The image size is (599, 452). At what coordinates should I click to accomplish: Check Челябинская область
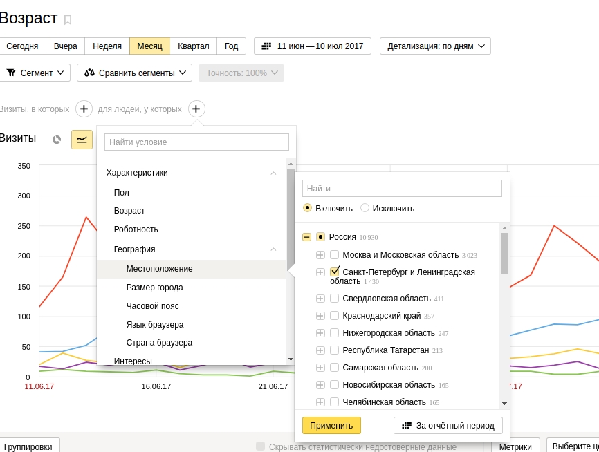[334, 402]
